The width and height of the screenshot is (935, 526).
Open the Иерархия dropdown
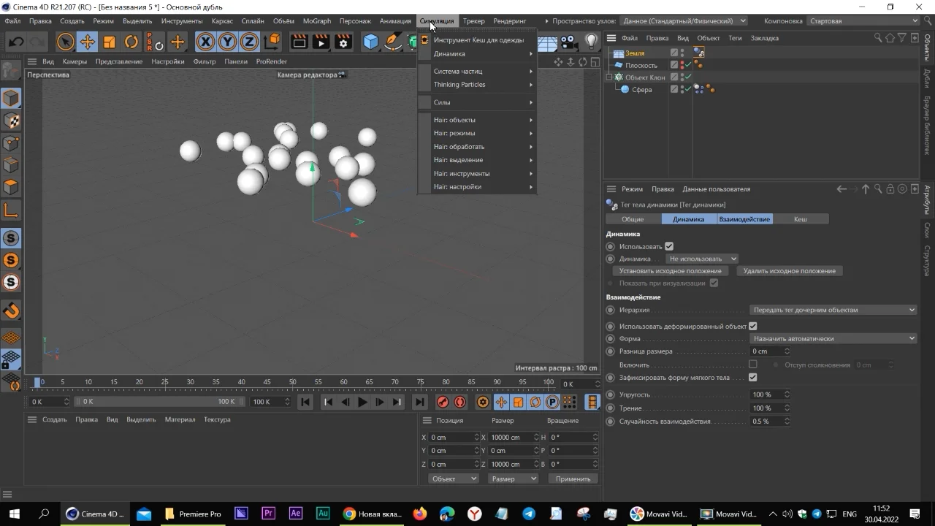(833, 310)
